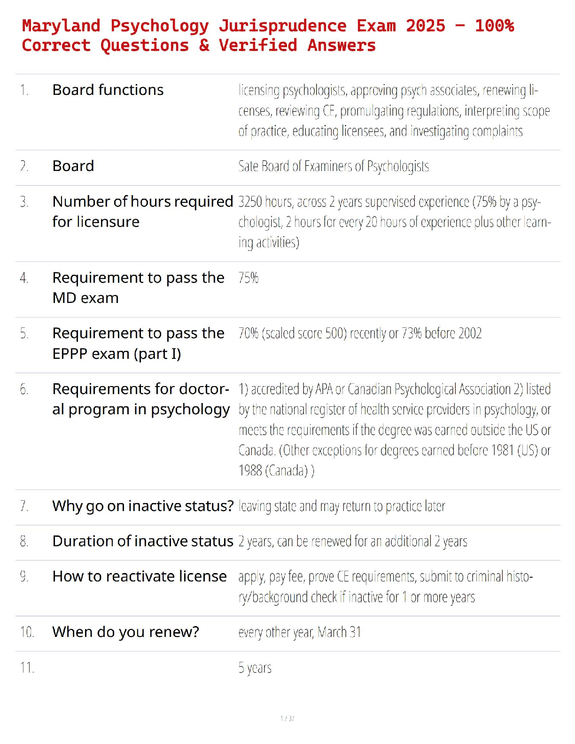Select "Duration of inactive status" term
This screenshot has width=575, height=744.
click(x=143, y=541)
